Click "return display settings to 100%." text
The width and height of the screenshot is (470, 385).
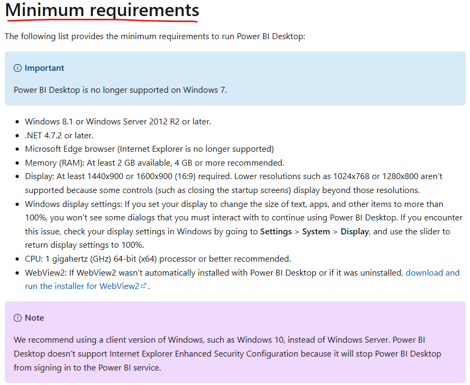[85, 245]
